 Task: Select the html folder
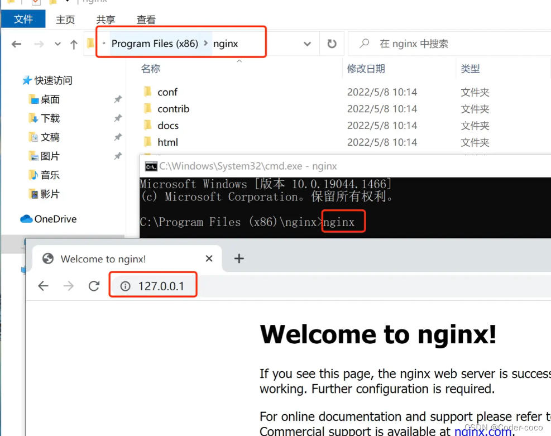pyautogui.click(x=167, y=142)
